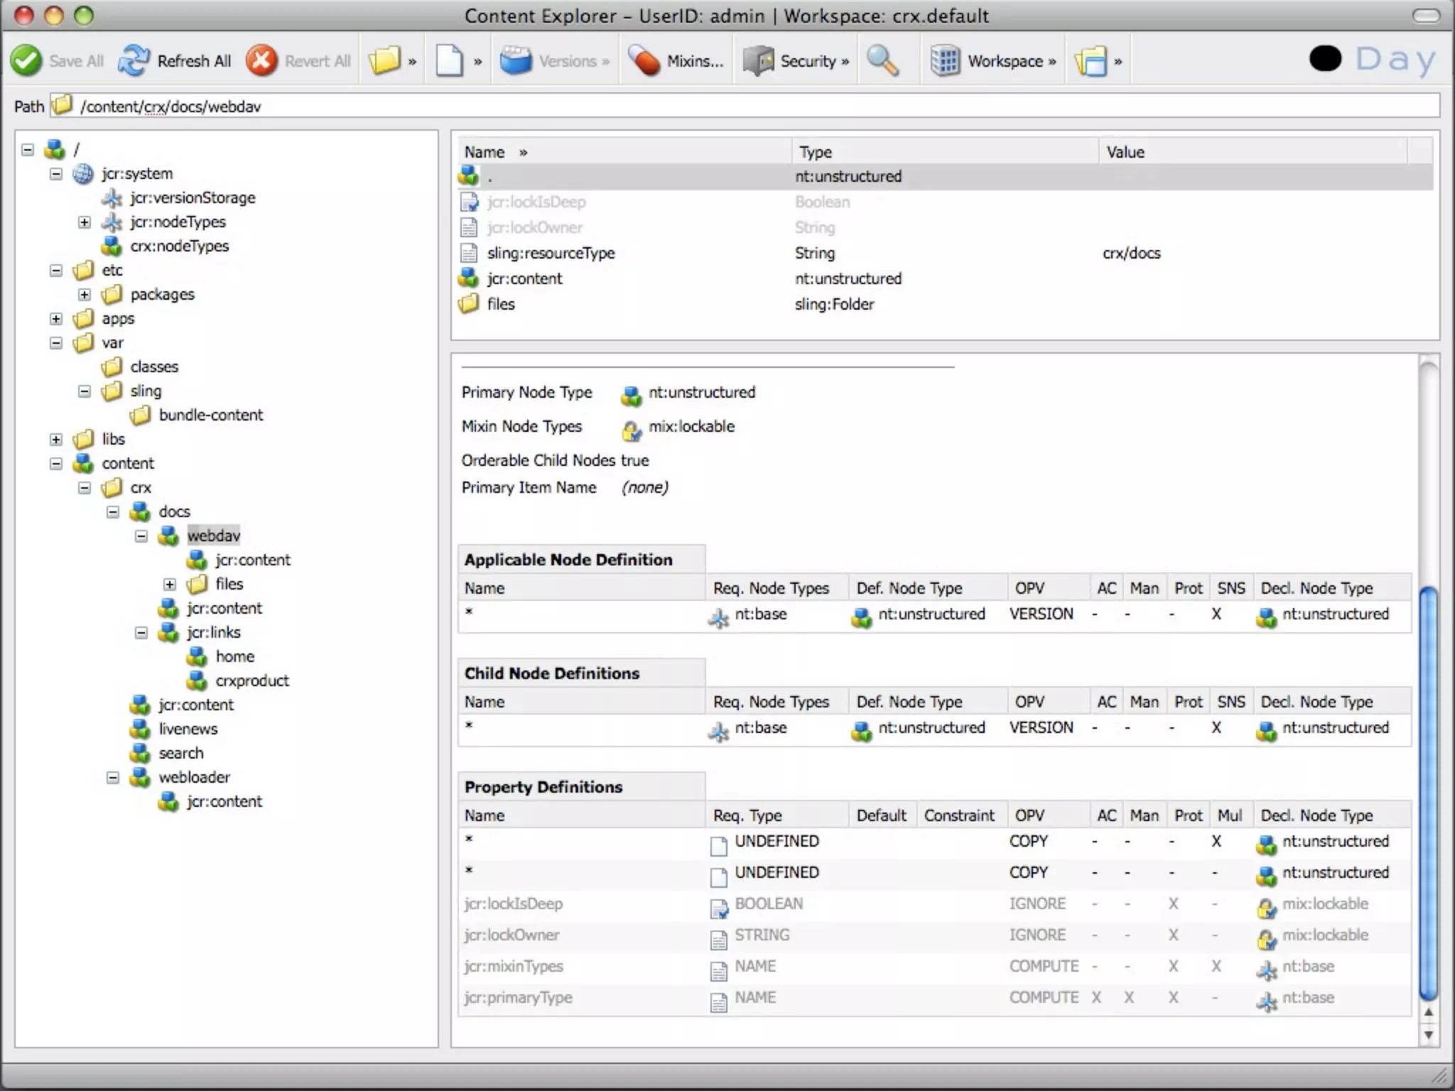
Task: Expand the packages folder under etc
Action: [85, 295]
